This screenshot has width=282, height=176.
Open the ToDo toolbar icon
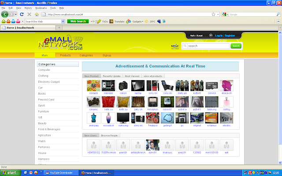(102, 22)
